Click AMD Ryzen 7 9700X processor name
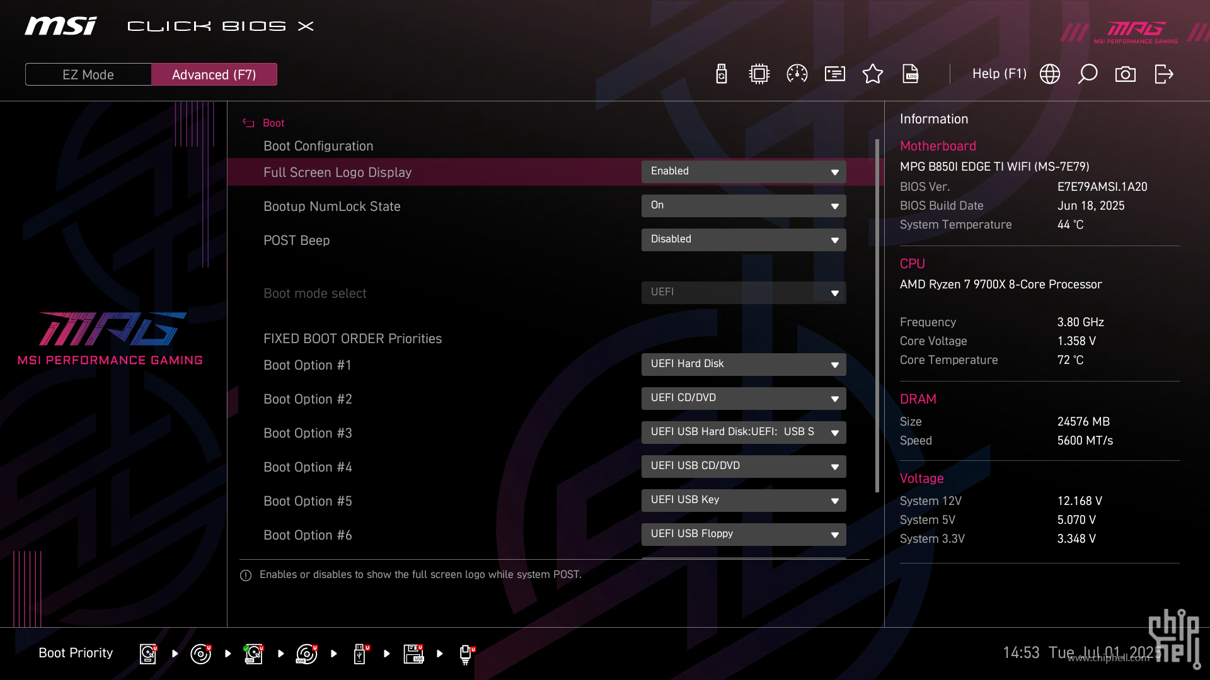 tap(1001, 285)
